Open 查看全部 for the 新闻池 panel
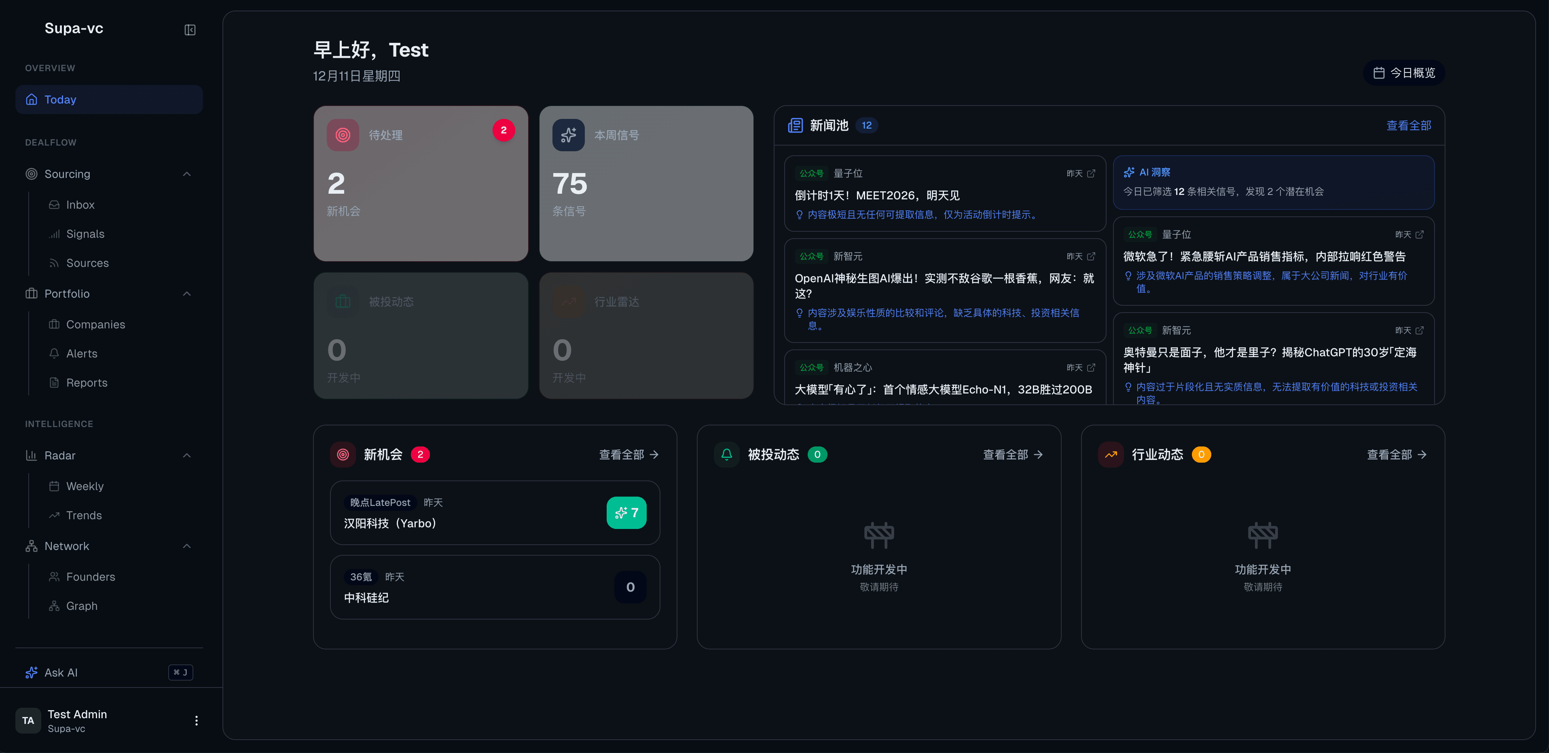Viewport: 1549px width, 753px height. pos(1408,125)
